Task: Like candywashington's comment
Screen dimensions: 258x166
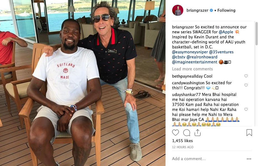Action: (x=246, y=85)
